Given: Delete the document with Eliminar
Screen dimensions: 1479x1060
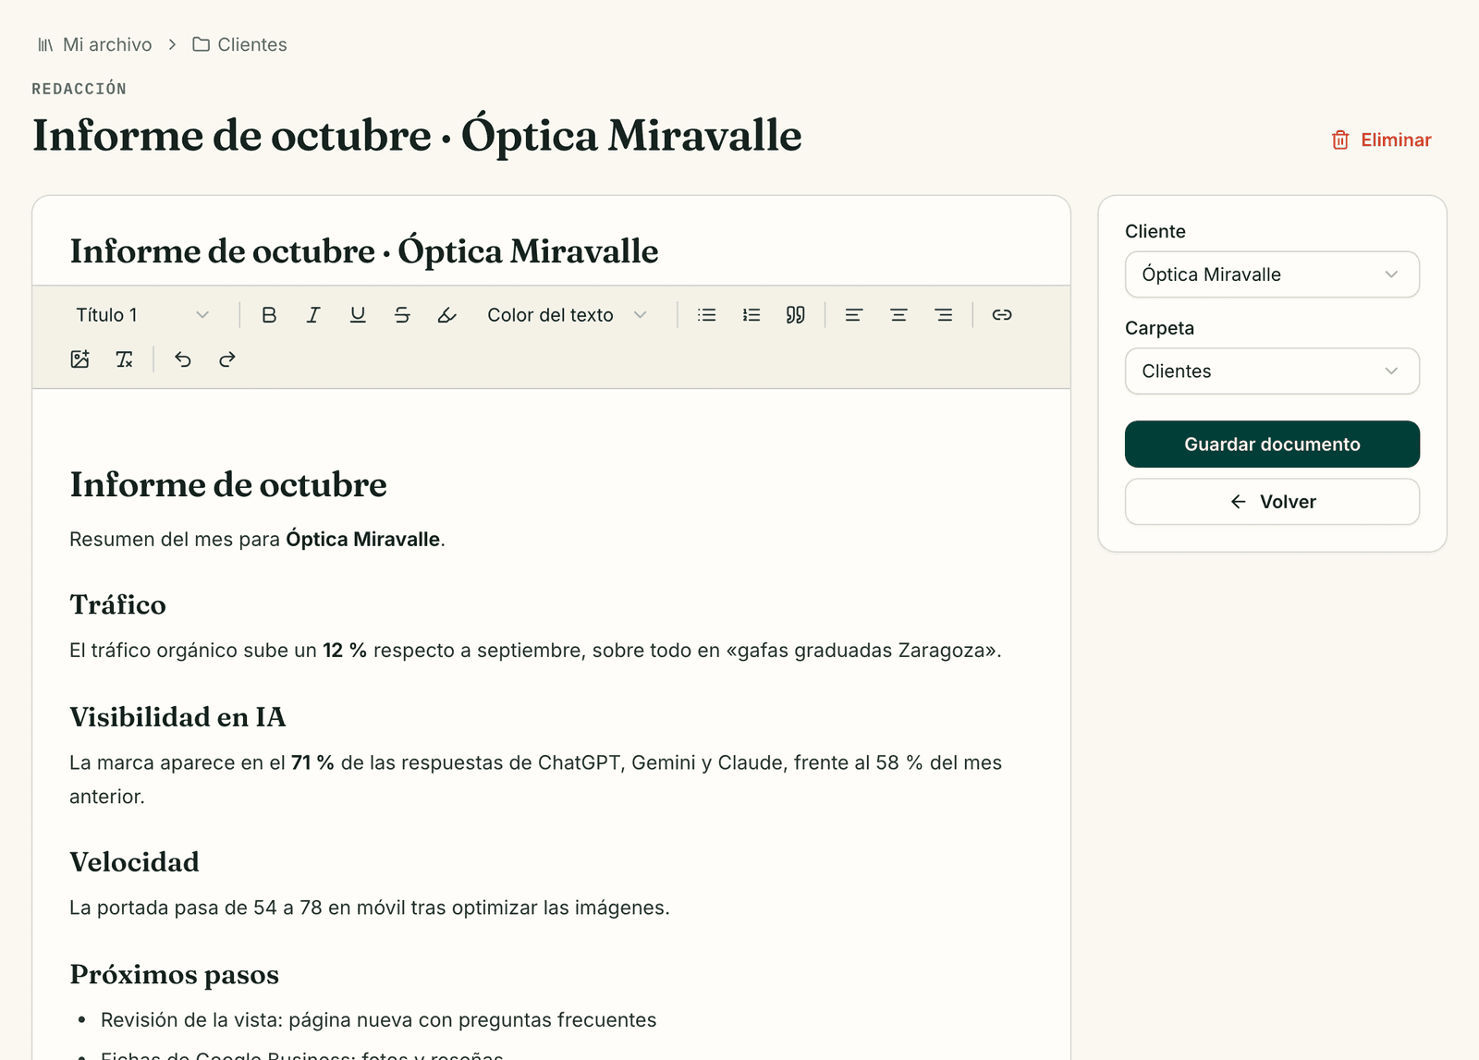Looking at the screenshot, I should coord(1381,140).
